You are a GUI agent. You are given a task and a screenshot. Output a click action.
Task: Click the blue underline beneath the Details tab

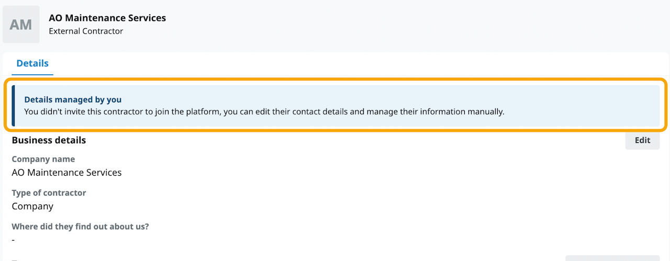[32, 74]
